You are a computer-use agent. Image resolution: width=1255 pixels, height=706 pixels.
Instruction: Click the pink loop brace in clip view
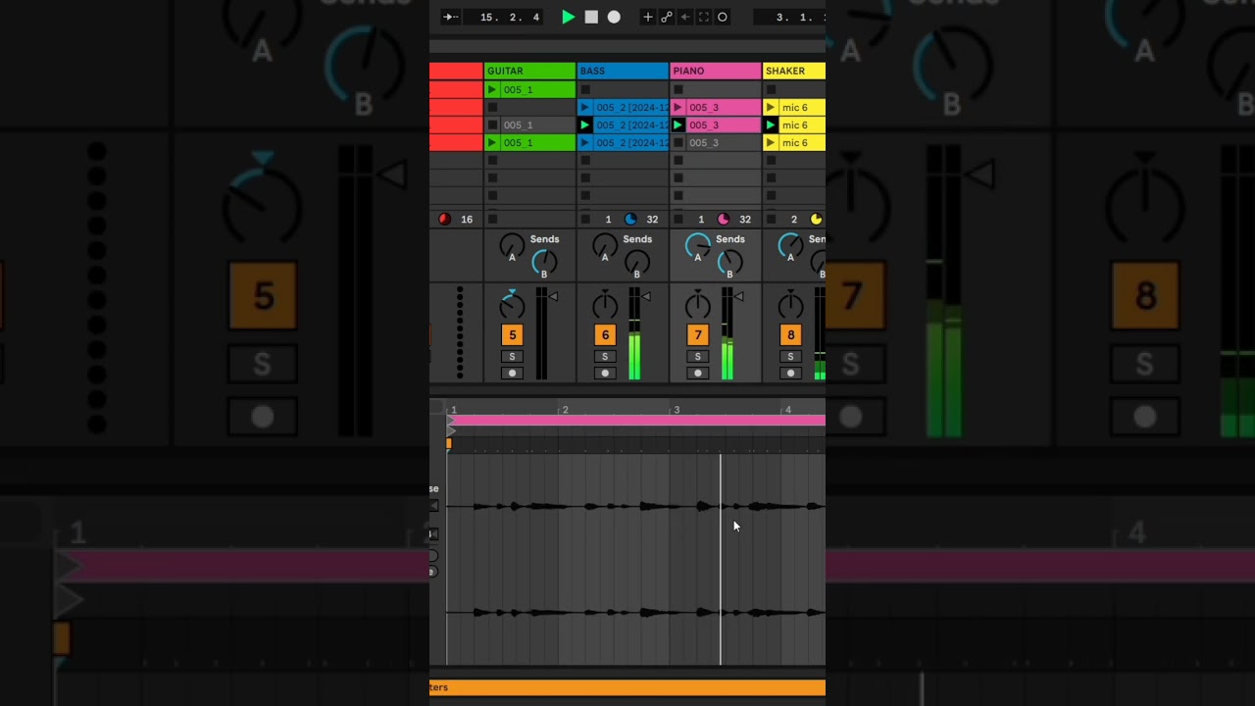coord(636,420)
